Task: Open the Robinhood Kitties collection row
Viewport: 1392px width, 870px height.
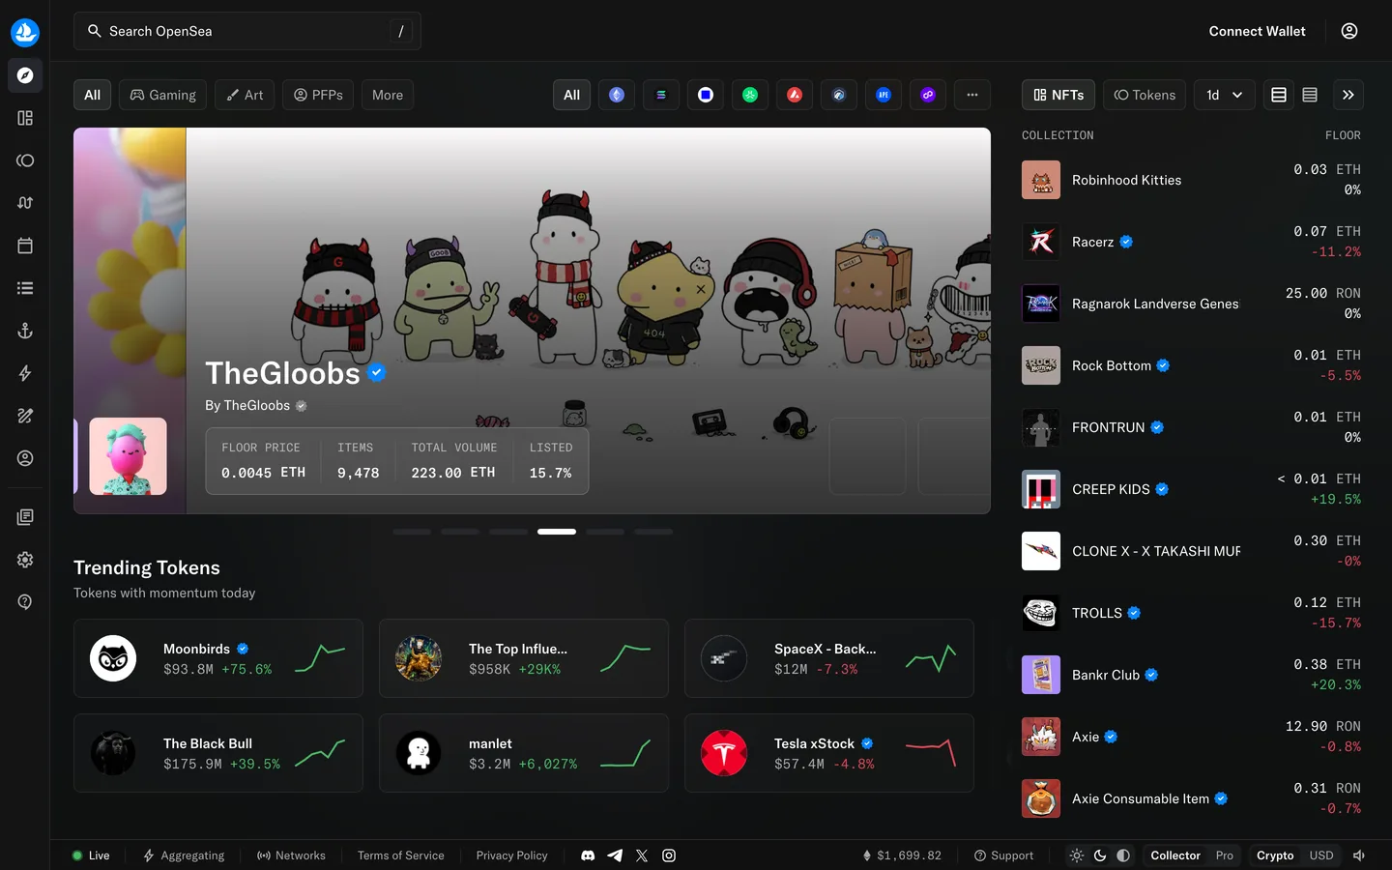Action: pyautogui.click(x=1191, y=180)
